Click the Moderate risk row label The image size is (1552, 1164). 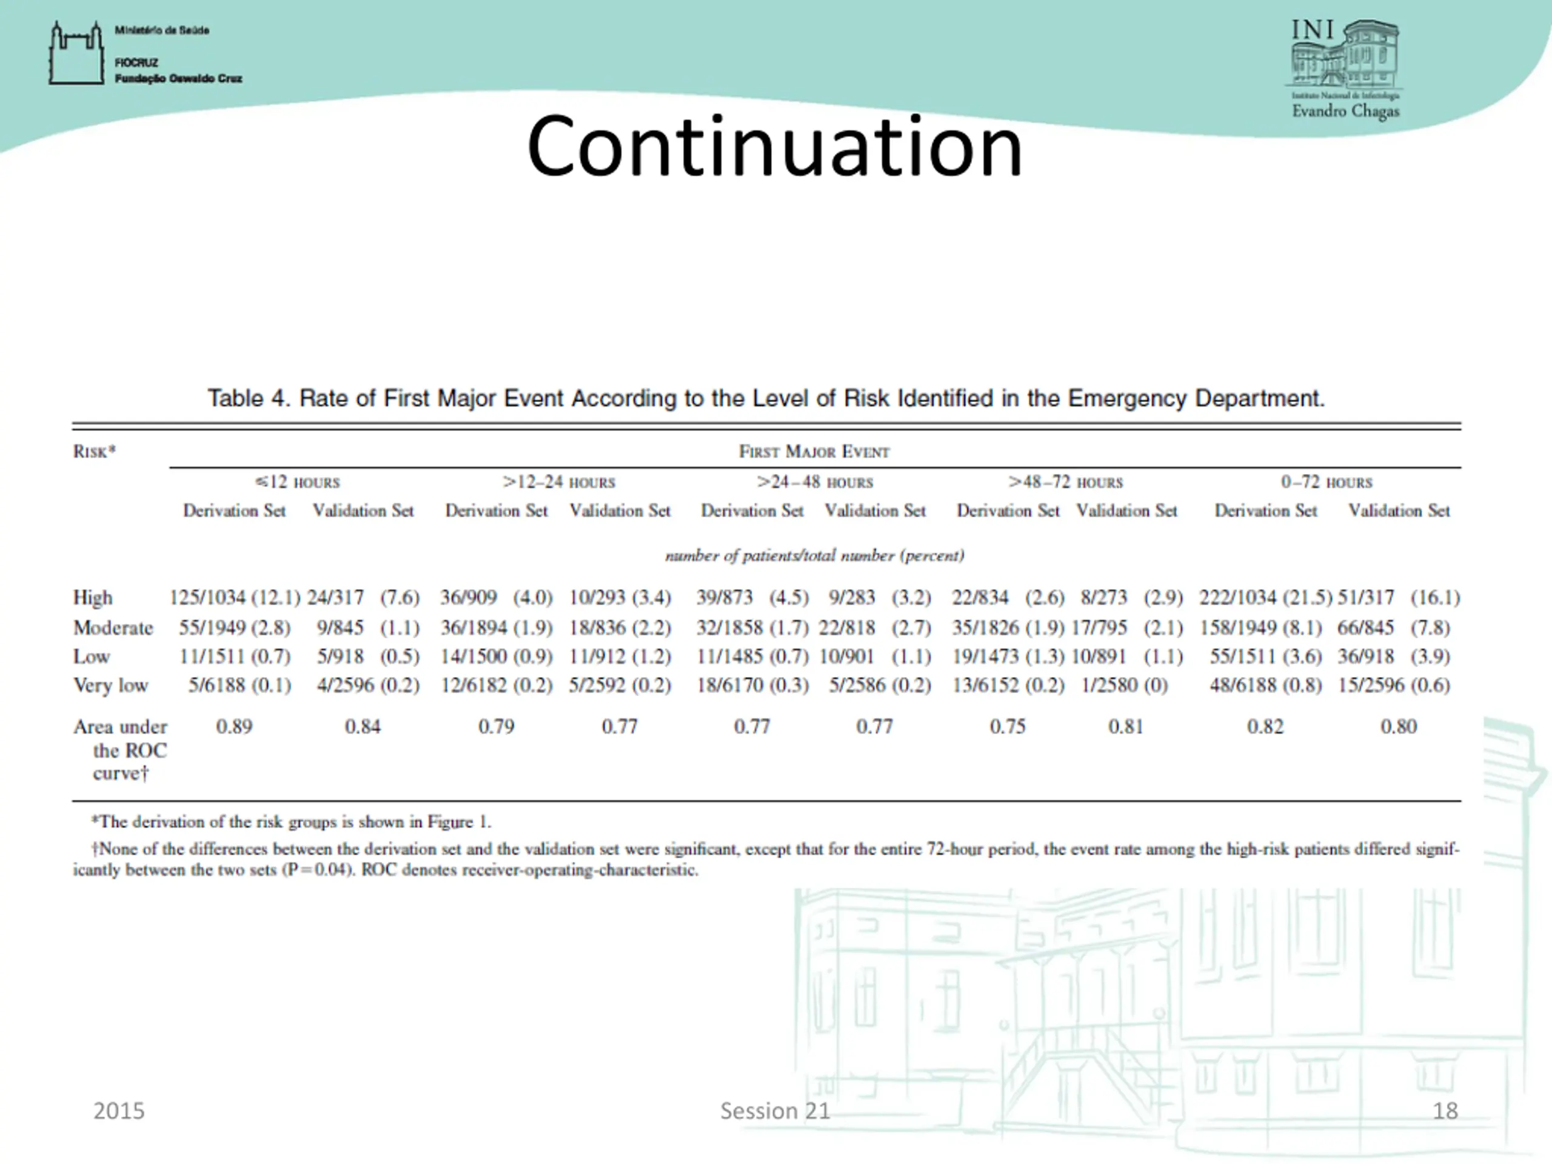click(x=113, y=627)
